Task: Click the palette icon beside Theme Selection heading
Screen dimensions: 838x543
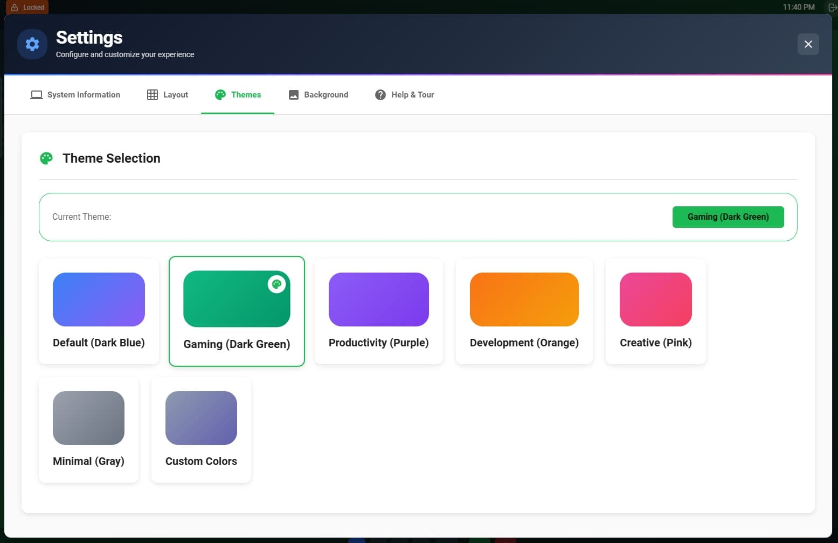Action: [46, 158]
